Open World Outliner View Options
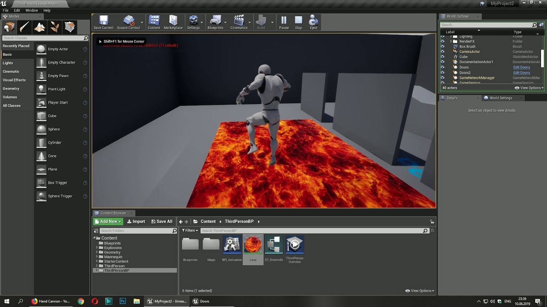The height and width of the screenshot is (307, 547). pos(529,88)
